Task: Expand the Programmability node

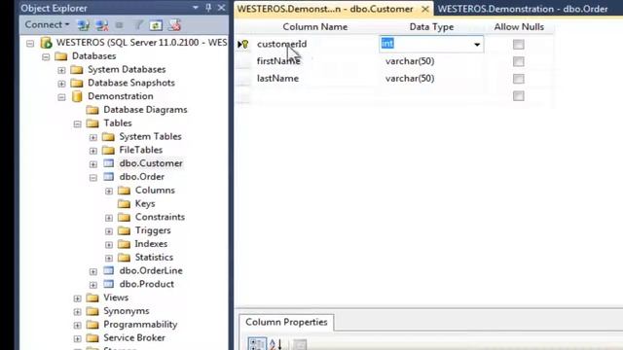Action: (x=77, y=325)
